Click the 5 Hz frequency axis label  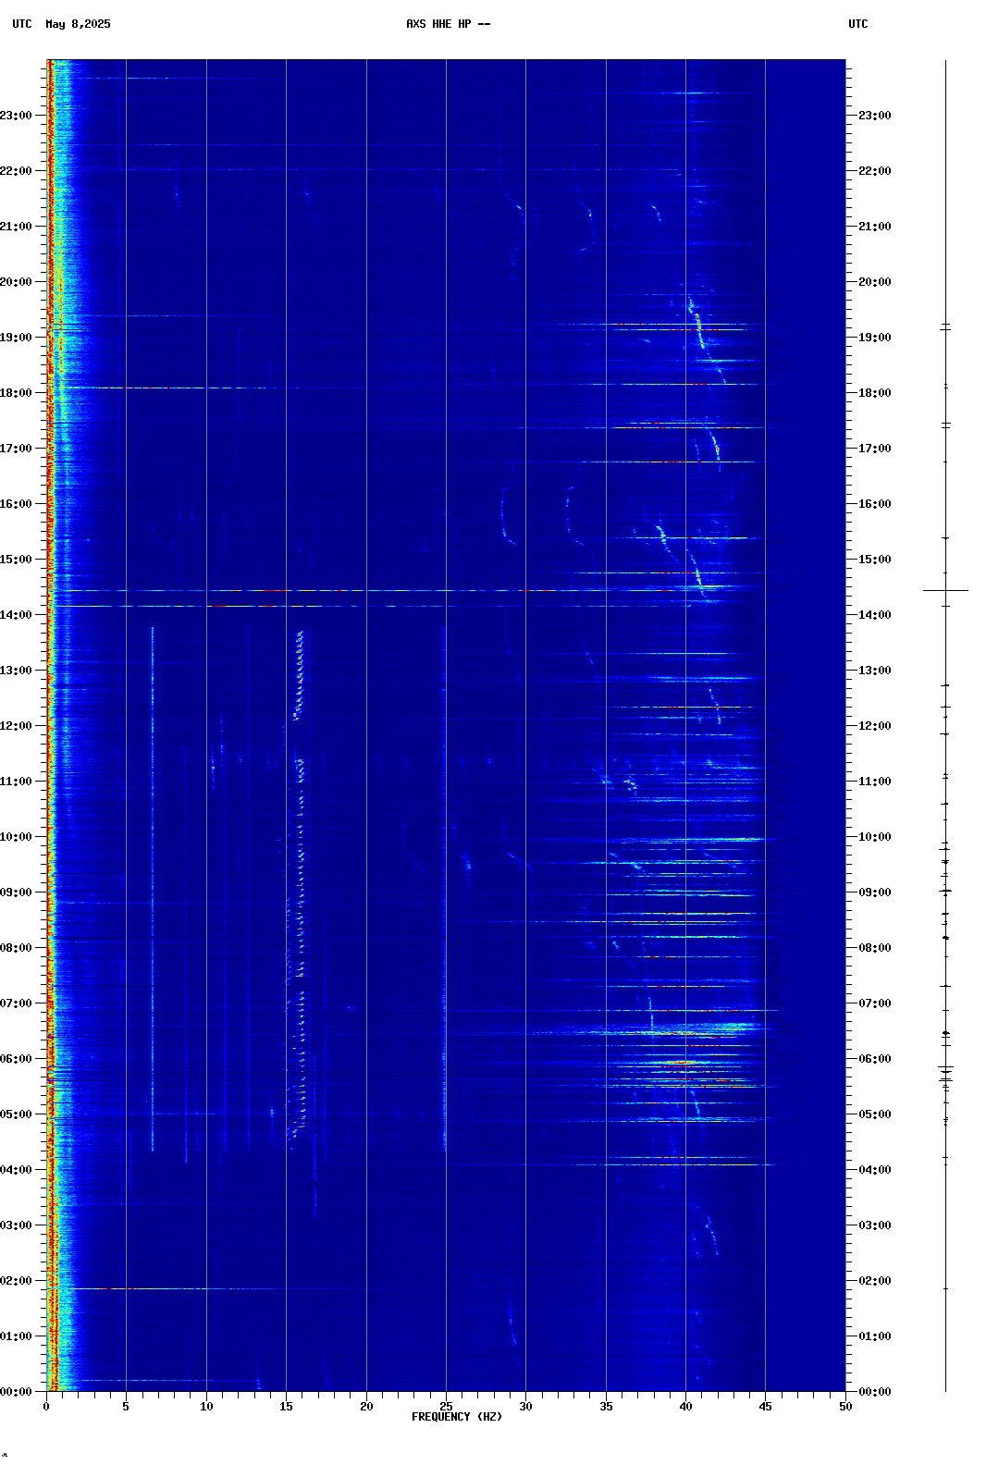(126, 1407)
